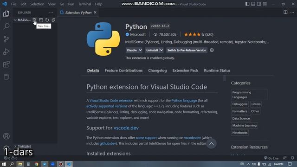This screenshot has width=297, height=167.
Task: Follow the github.dev link
Action: (x=108, y=143)
